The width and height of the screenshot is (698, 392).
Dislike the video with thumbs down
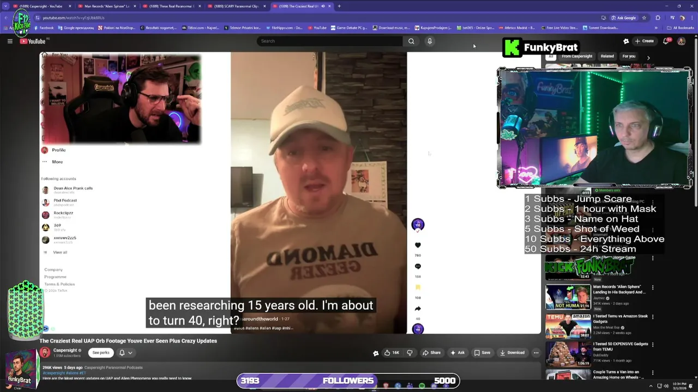click(x=410, y=353)
